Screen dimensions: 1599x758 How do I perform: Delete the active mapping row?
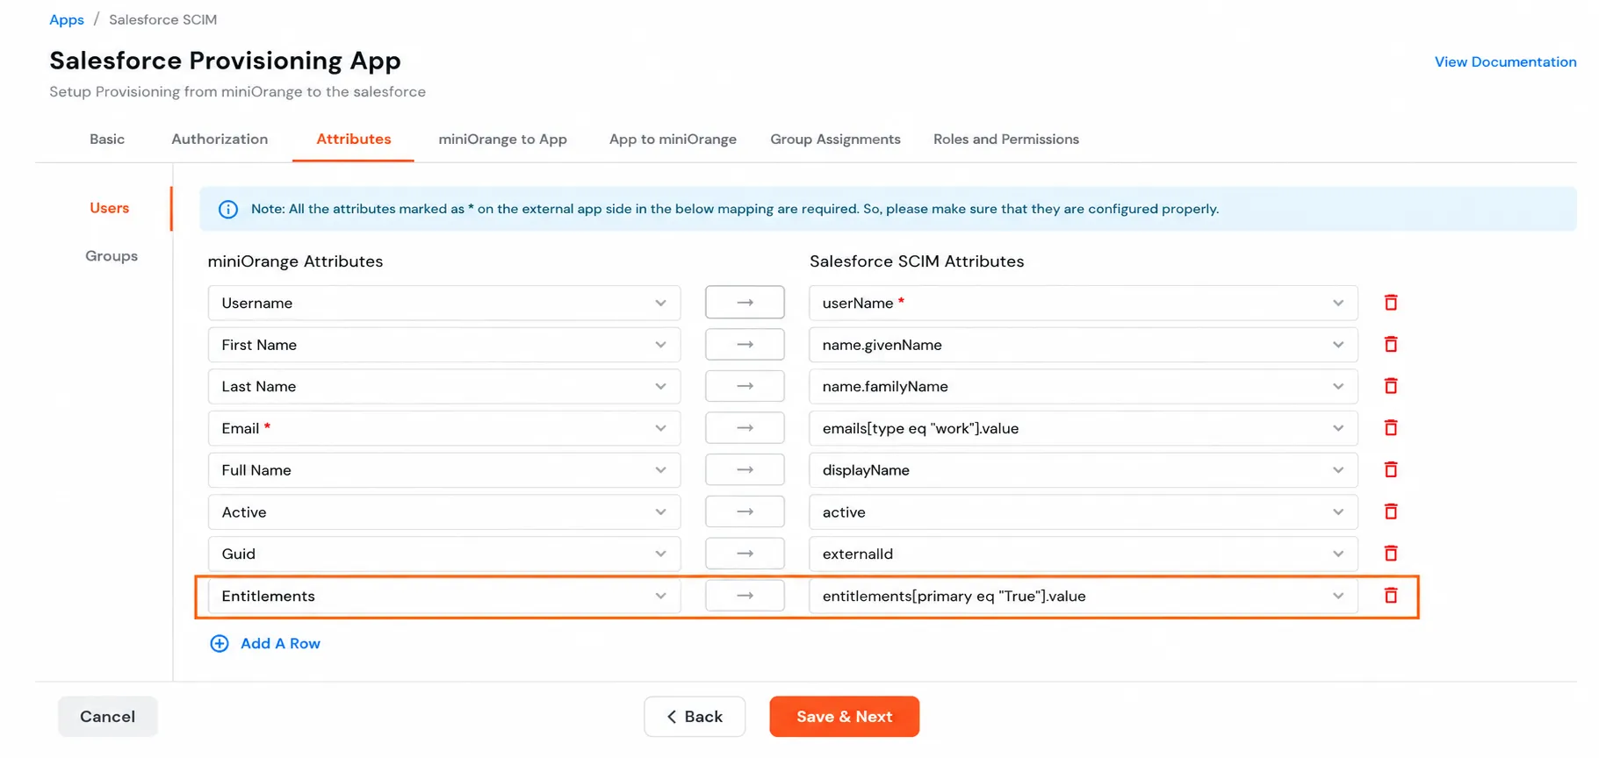pyautogui.click(x=1391, y=511)
